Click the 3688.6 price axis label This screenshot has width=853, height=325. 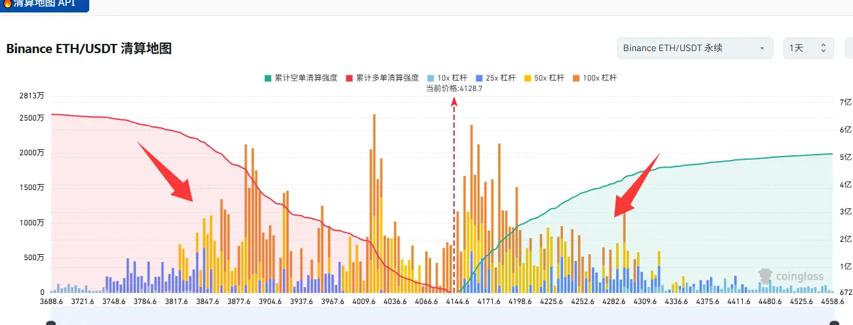pos(51,301)
